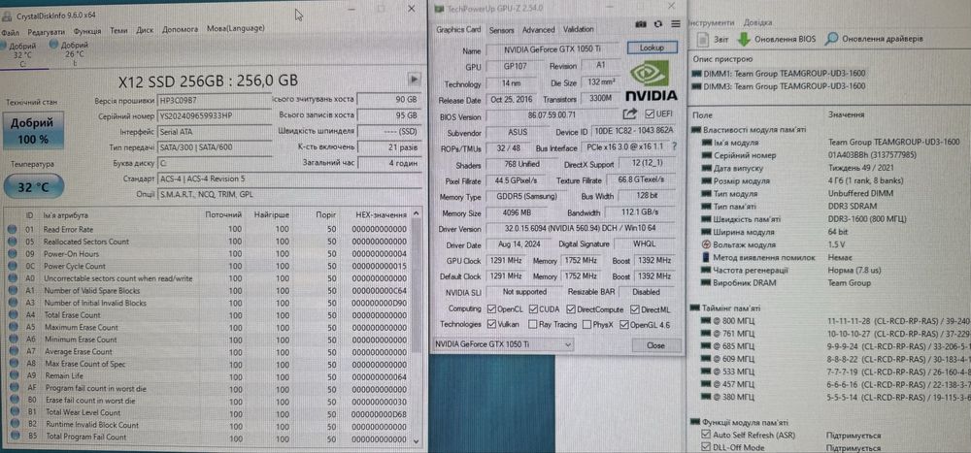Click the GPU-Z title bar app icon
This screenshot has width=971, height=453.
(x=439, y=9)
